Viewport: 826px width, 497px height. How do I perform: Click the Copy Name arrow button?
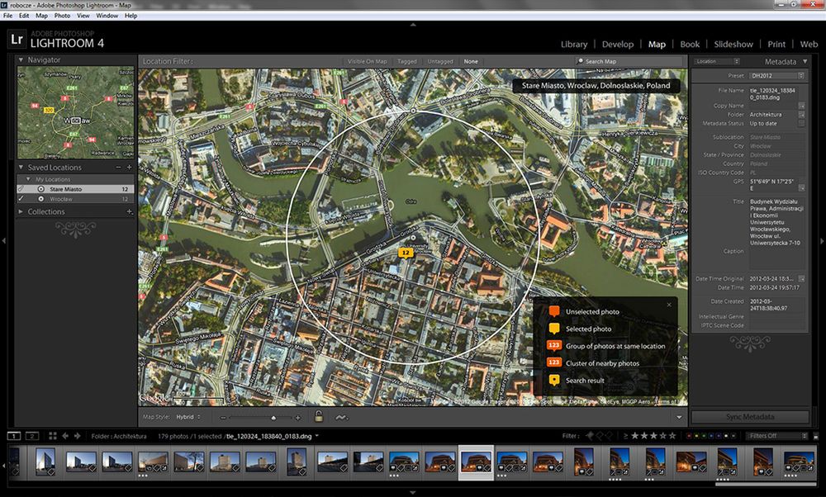point(801,106)
